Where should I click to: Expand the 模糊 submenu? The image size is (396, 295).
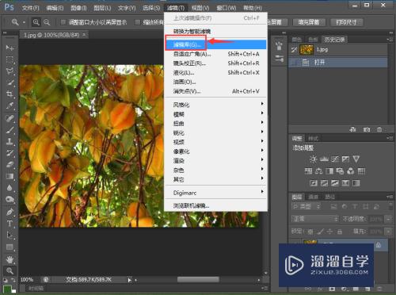coord(215,114)
